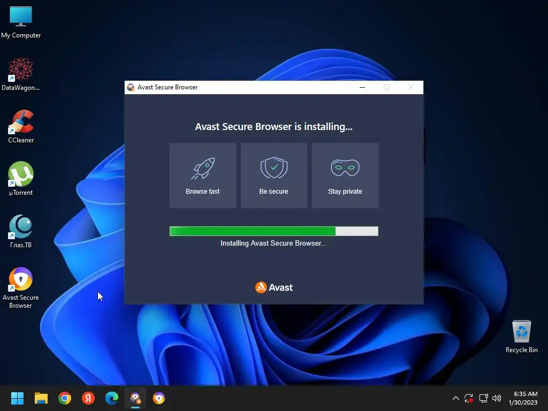This screenshot has height=411, width=548.
Task: Open File Explorer from the taskbar
Action: tap(41, 398)
